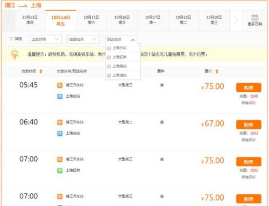
Task: Open 所有评价 for the 上海虹桥 bus
Action: tap(249, 177)
